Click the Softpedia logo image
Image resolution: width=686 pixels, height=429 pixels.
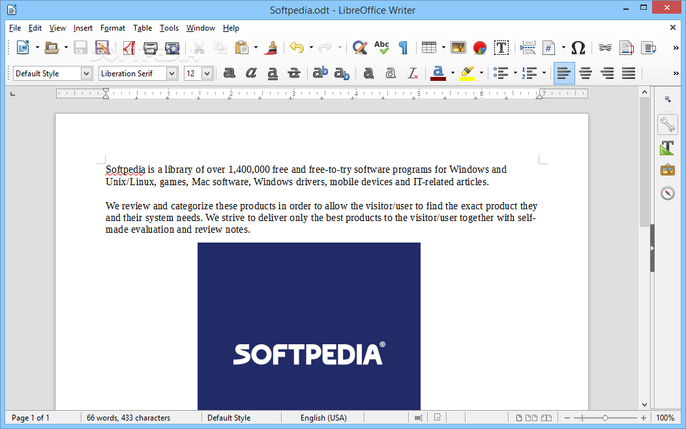coord(309,326)
